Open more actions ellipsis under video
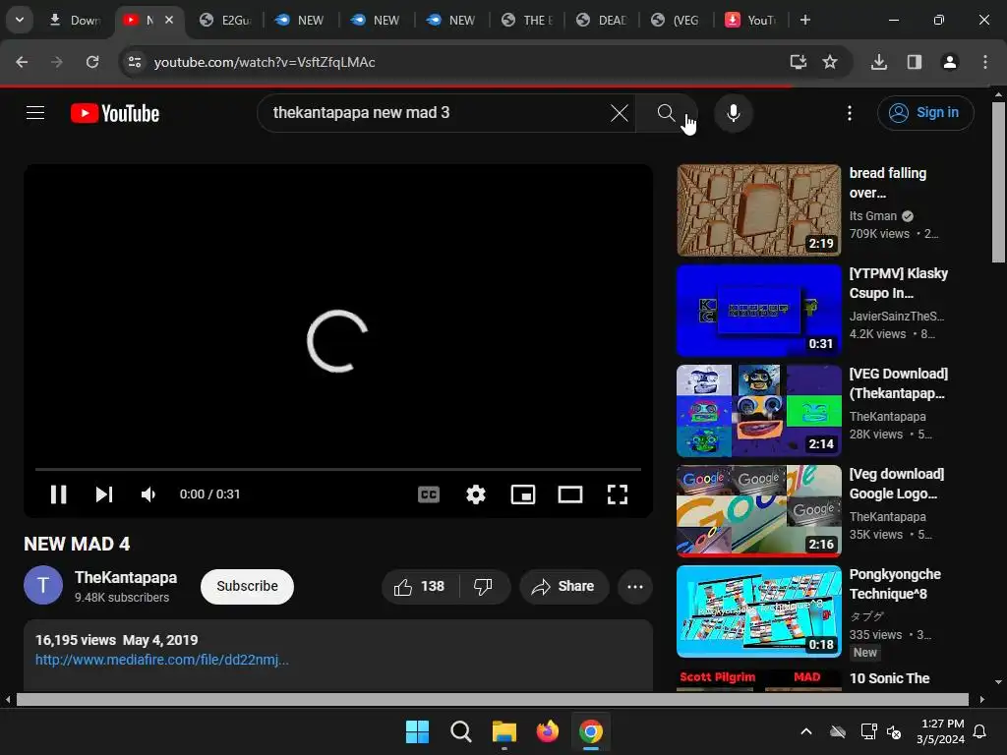 point(635,586)
